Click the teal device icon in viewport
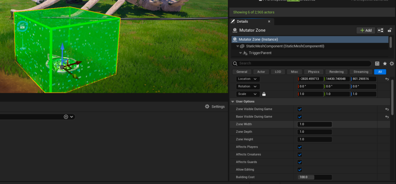396x184 pixels. [x=22, y=26]
